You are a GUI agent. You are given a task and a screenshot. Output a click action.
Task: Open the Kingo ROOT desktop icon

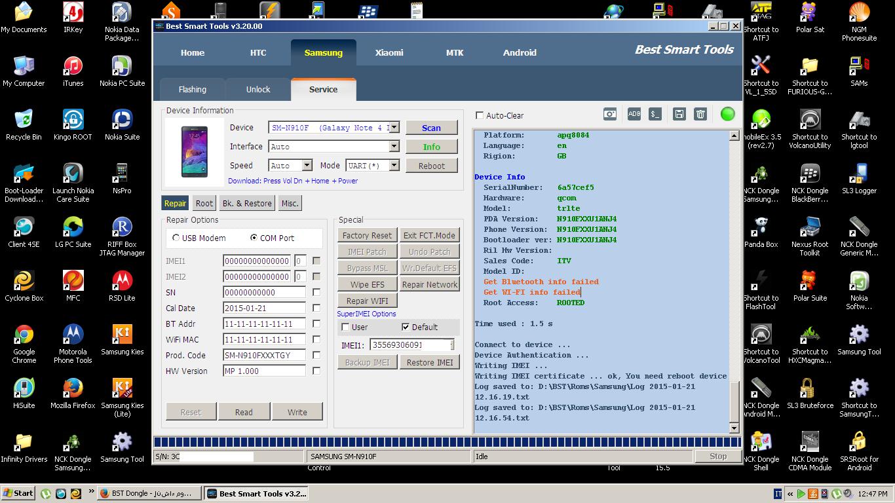click(73, 125)
